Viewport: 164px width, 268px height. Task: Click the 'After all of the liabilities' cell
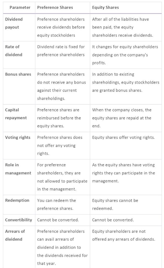[x=123, y=27]
